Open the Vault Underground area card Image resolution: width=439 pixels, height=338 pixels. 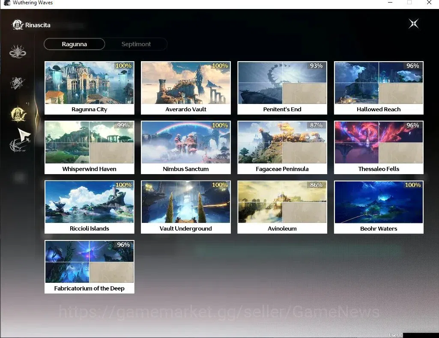(185, 207)
